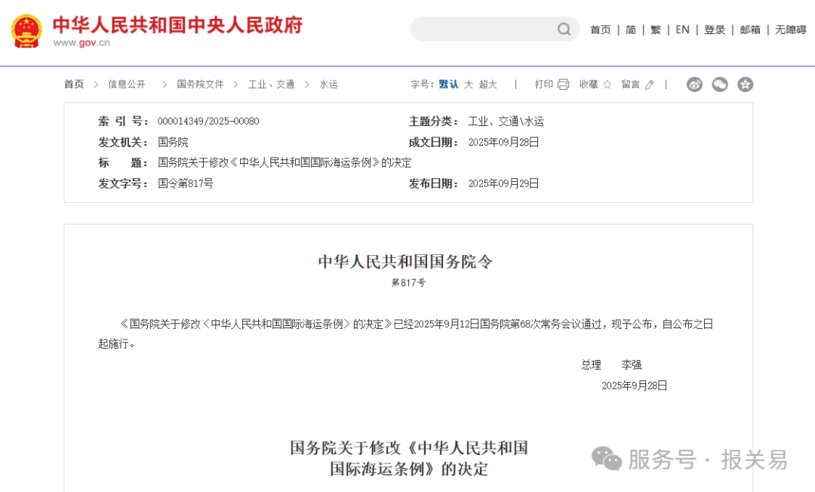The width and height of the screenshot is (815, 492).
Task: Click the printer icon beside 打印
Action: click(x=563, y=85)
